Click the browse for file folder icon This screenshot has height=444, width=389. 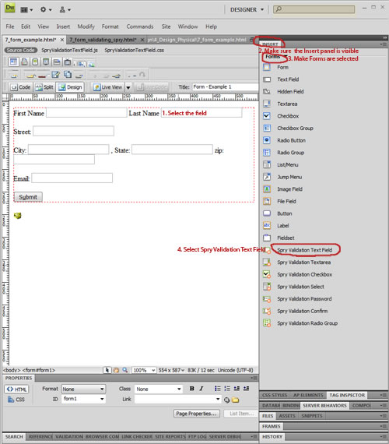coord(236,400)
